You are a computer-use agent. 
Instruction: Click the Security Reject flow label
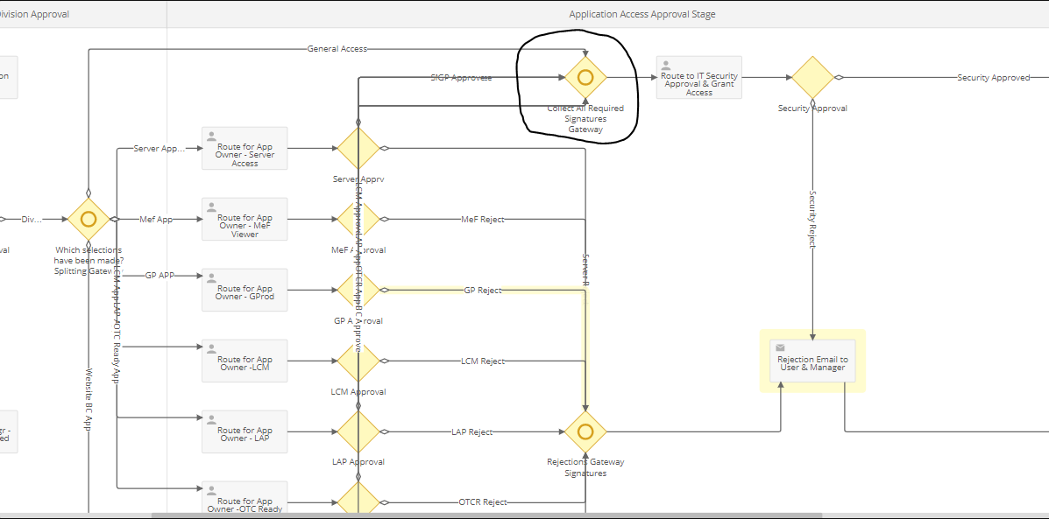point(813,219)
